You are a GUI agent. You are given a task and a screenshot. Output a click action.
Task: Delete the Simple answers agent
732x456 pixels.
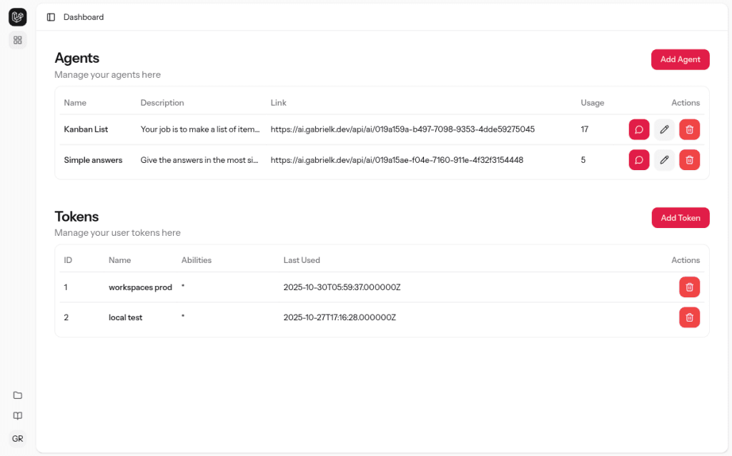tap(689, 160)
